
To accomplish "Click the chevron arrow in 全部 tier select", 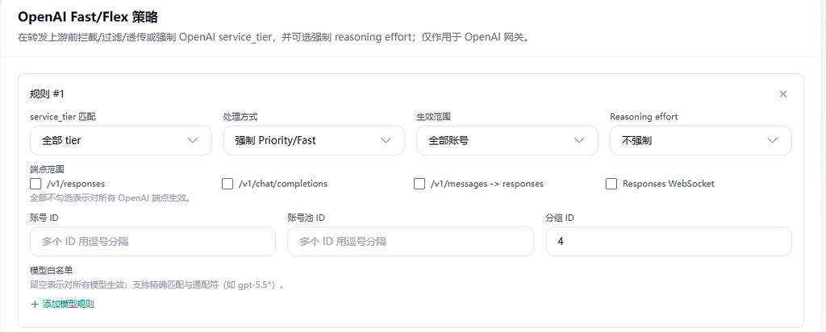I will pos(193,140).
